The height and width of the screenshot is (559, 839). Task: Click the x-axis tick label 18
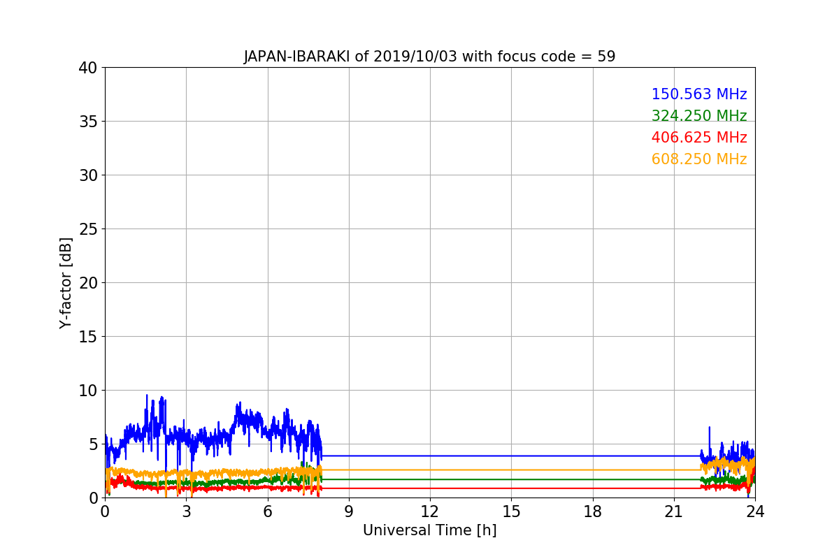tap(593, 511)
